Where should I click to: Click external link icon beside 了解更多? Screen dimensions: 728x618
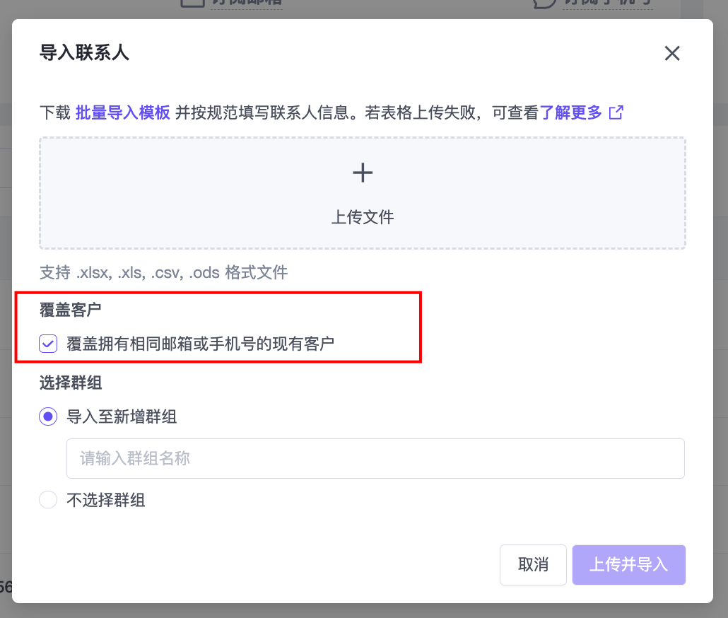[x=616, y=112]
